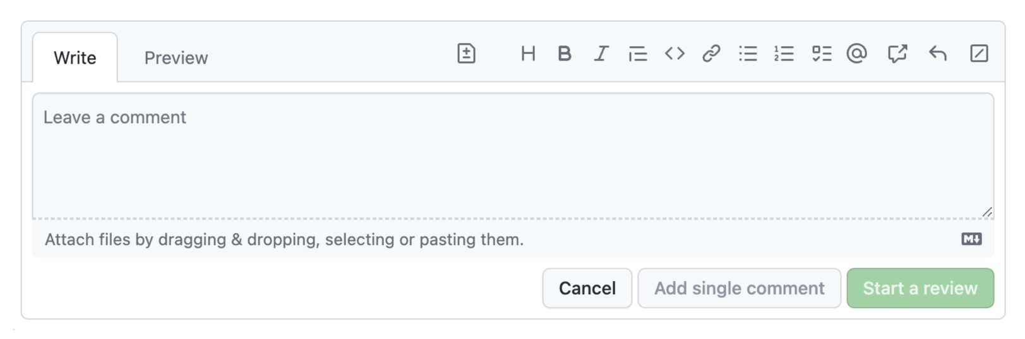Click the Leave a comment text area
1025x339 pixels.
click(512, 155)
